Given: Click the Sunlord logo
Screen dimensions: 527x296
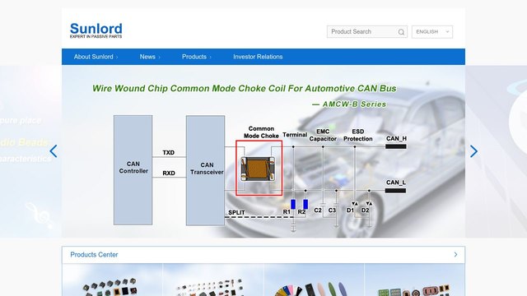Looking at the screenshot, I should pyautogui.click(x=96, y=30).
